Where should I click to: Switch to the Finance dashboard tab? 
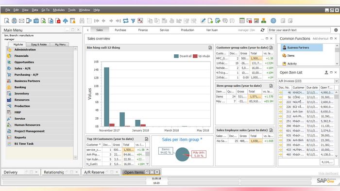coord(143,30)
